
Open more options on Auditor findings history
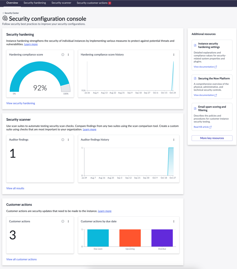(174, 140)
